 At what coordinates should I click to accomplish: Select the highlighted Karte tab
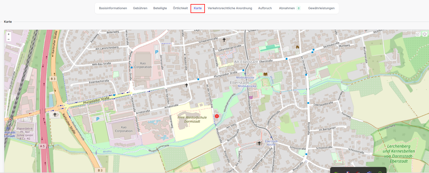198,8
